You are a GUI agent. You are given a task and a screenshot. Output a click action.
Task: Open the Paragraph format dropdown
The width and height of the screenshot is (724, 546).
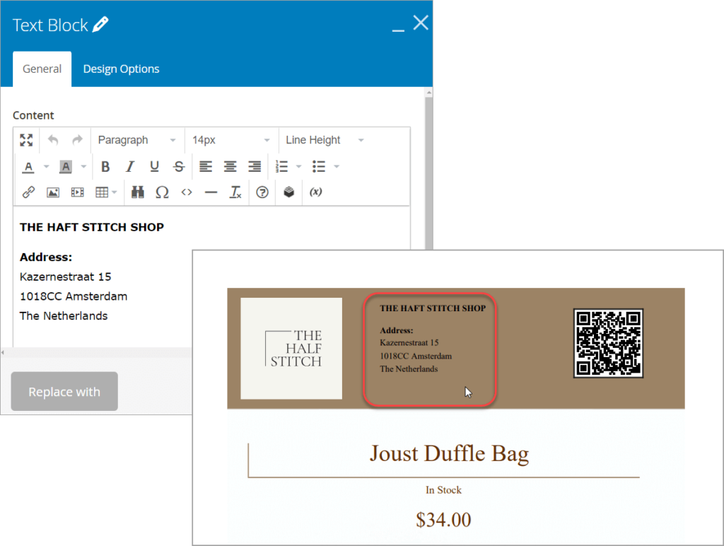137,140
